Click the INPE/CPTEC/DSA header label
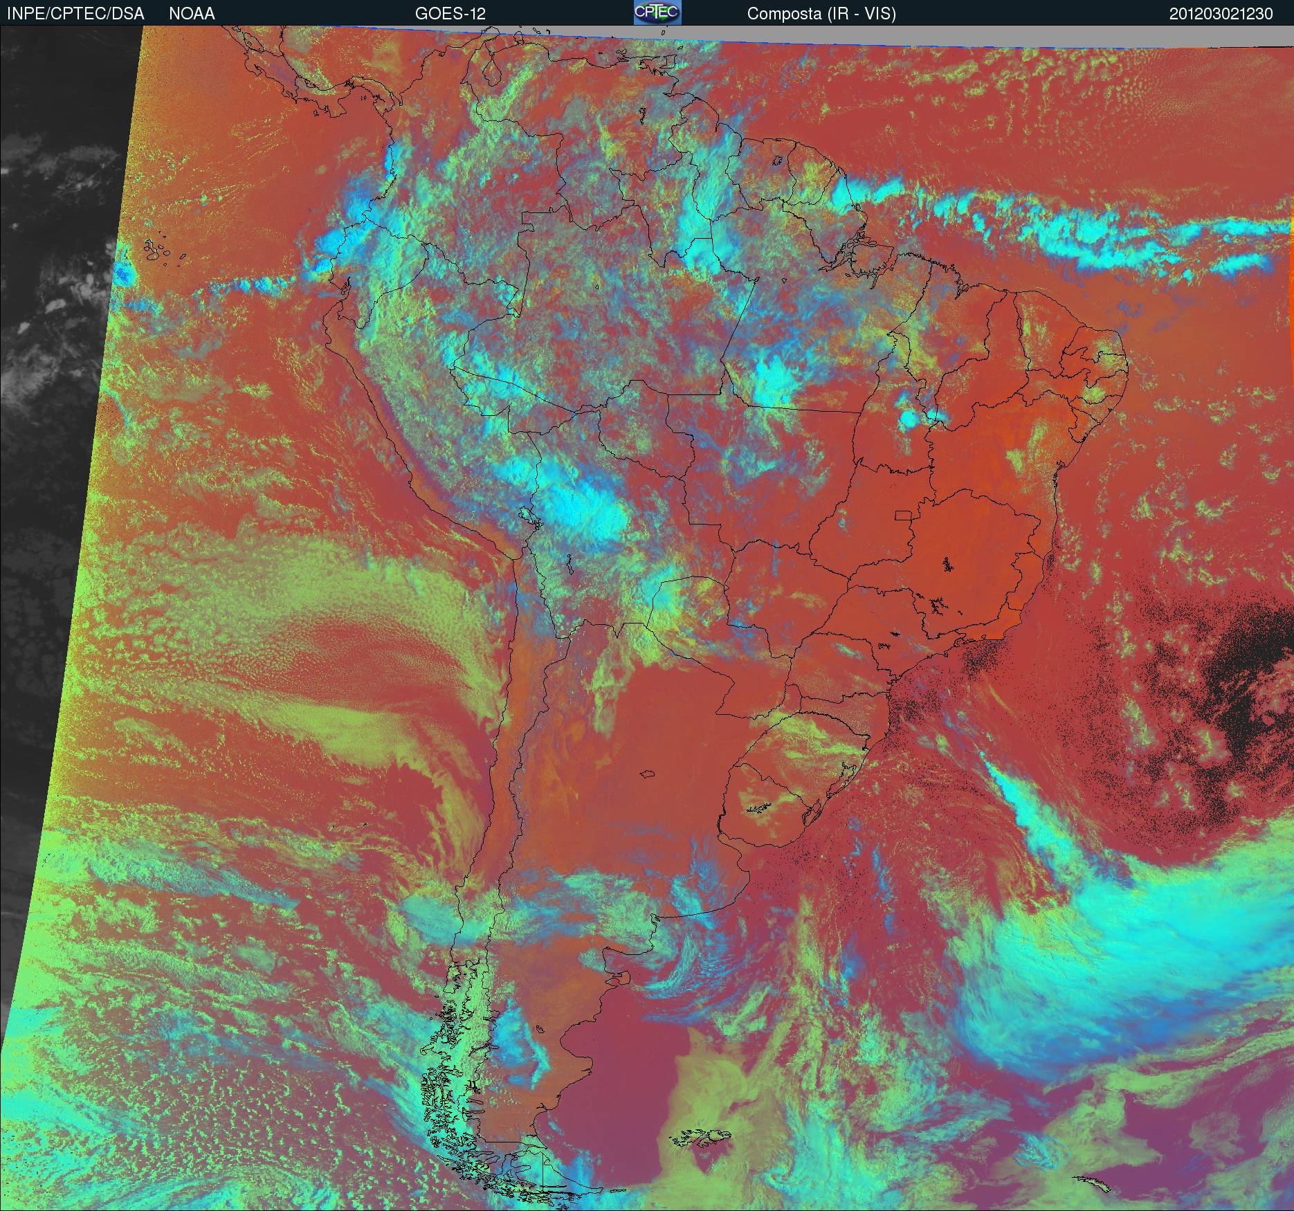The width and height of the screenshot is (1294, 1211). click(75, 14)
